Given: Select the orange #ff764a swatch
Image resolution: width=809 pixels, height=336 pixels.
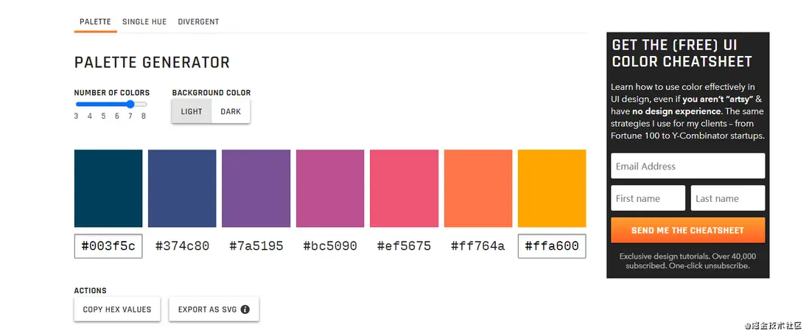Looking at the screenshot, I should [477, 189].
